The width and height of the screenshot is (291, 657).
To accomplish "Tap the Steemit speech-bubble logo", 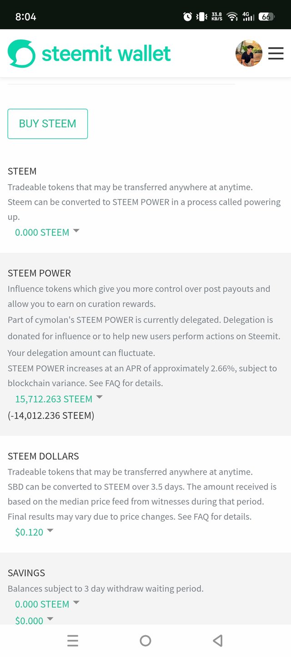I will (21, 54).
